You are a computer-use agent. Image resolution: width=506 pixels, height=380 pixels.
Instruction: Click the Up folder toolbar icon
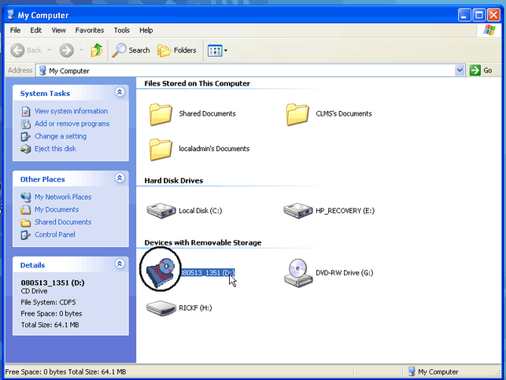[x=96, y=50]
